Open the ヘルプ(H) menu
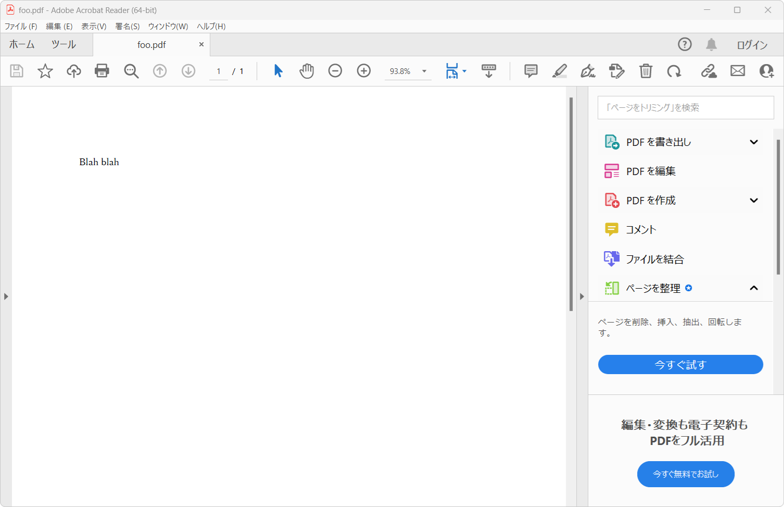The width and height of the screenshot is (784, 507). [211, 27]
